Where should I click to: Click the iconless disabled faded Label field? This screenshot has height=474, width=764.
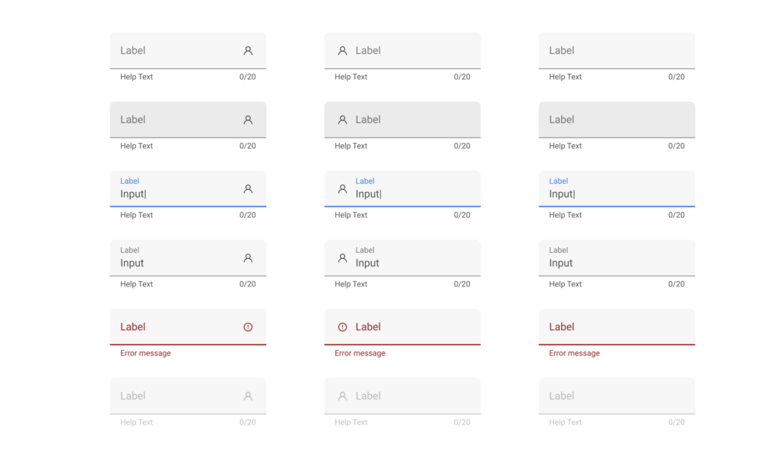point(617,397)
